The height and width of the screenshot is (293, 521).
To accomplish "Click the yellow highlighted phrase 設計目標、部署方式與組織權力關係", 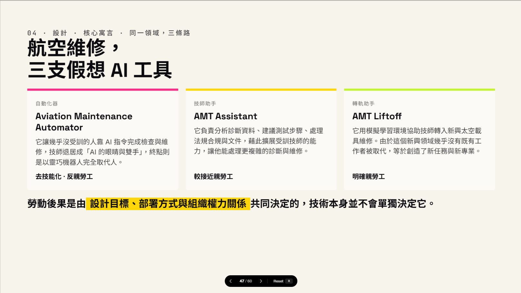I will coord(168,204).
